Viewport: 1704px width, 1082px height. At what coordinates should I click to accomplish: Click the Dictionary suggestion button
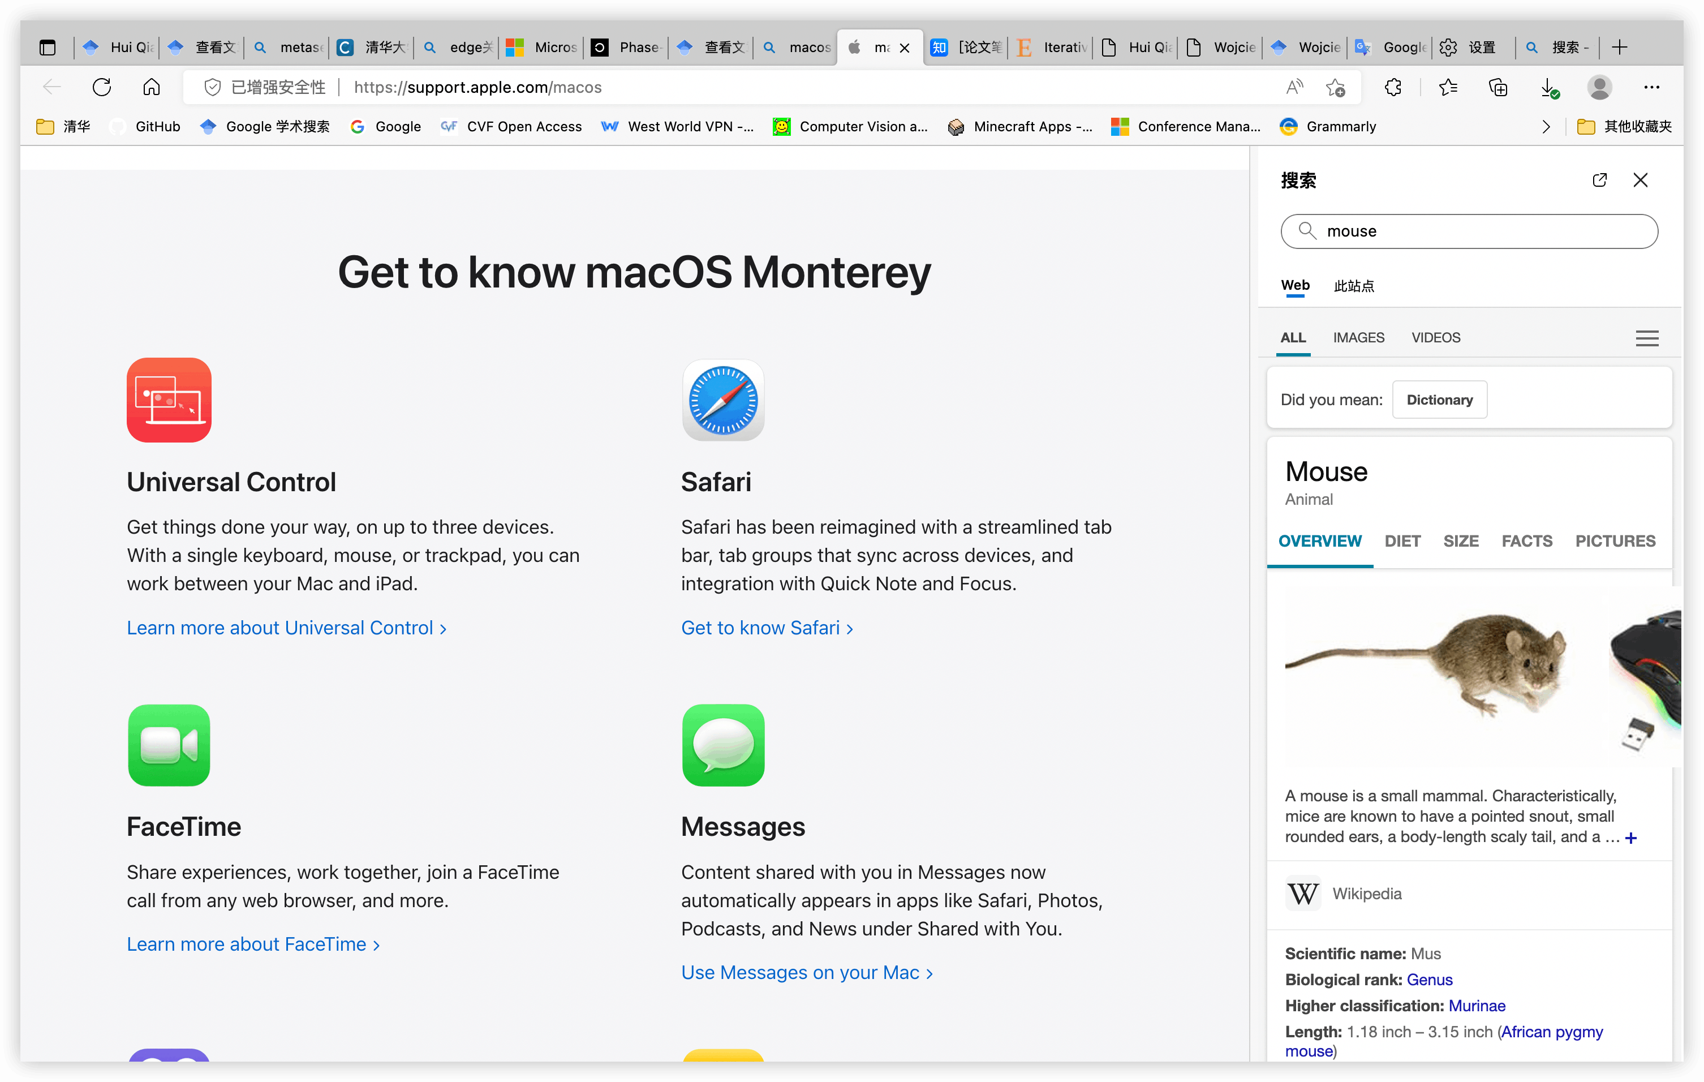coord(1439,400)
